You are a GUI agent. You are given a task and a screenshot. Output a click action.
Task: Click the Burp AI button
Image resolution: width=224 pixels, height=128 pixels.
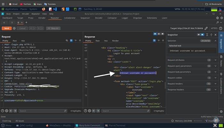point(53,28)
